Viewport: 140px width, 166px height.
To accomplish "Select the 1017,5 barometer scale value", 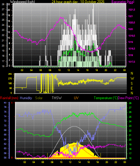I will tap(132, 62).
